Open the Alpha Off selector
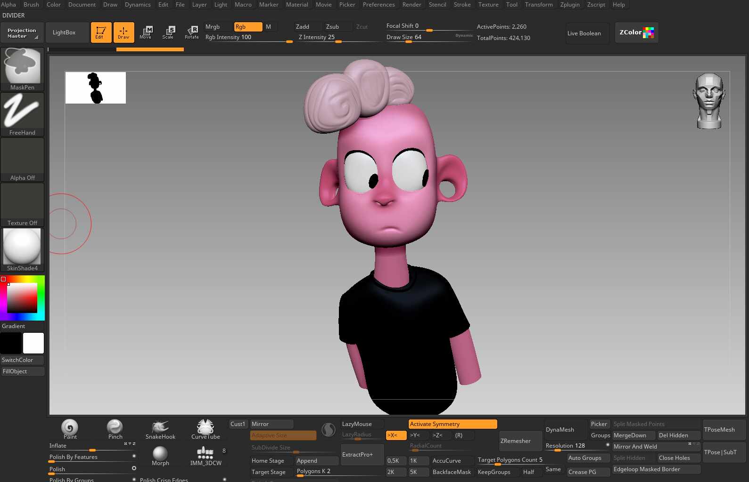749x482 pixels. click(22, 160)
